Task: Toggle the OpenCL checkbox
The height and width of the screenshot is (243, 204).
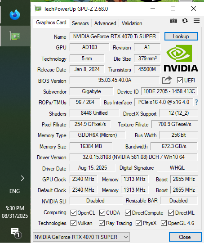Action: click(x=73, y=213)
